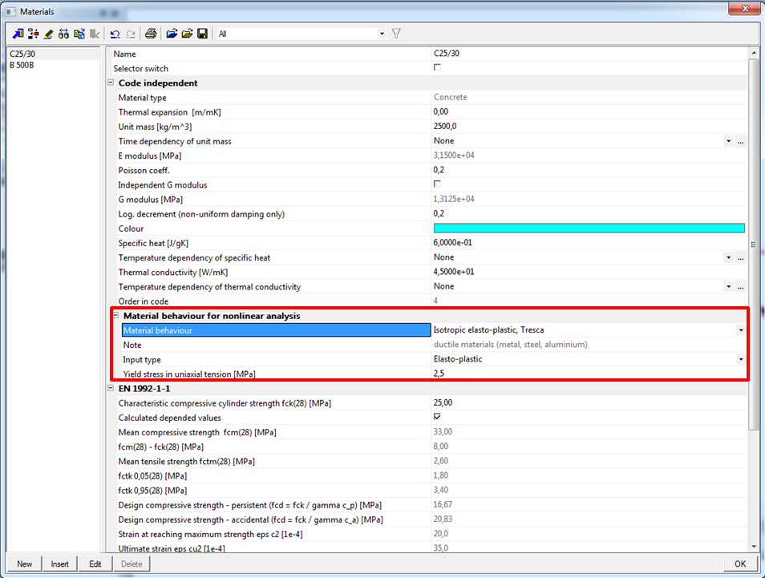Click the OK button
Image resolution: width=765 pixels, height=578 pixels.
pos(739,564)
